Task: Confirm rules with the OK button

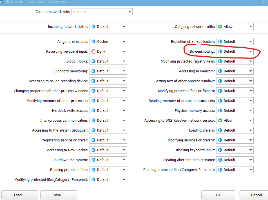Action: tap(218, 195)
